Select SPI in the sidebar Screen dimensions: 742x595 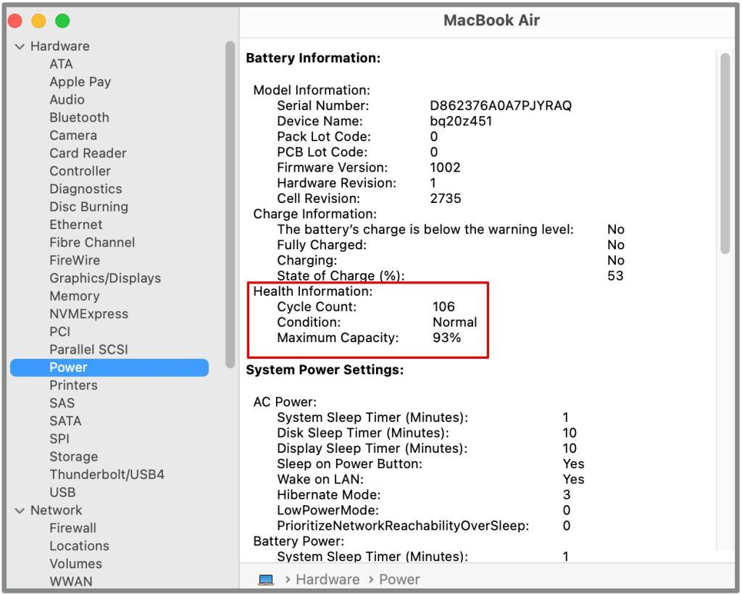59,438
